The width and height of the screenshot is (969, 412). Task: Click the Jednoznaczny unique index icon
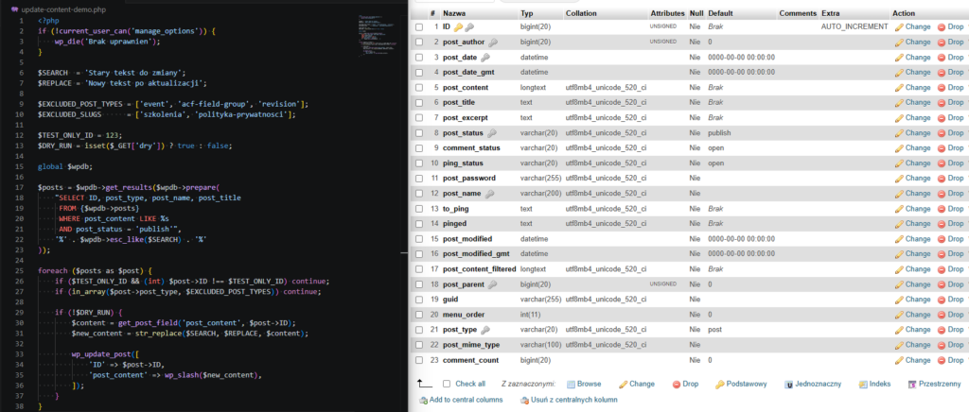tap(789, 384)
